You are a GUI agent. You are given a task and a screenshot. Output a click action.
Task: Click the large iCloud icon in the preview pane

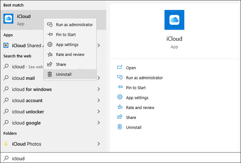click(174, 20)
